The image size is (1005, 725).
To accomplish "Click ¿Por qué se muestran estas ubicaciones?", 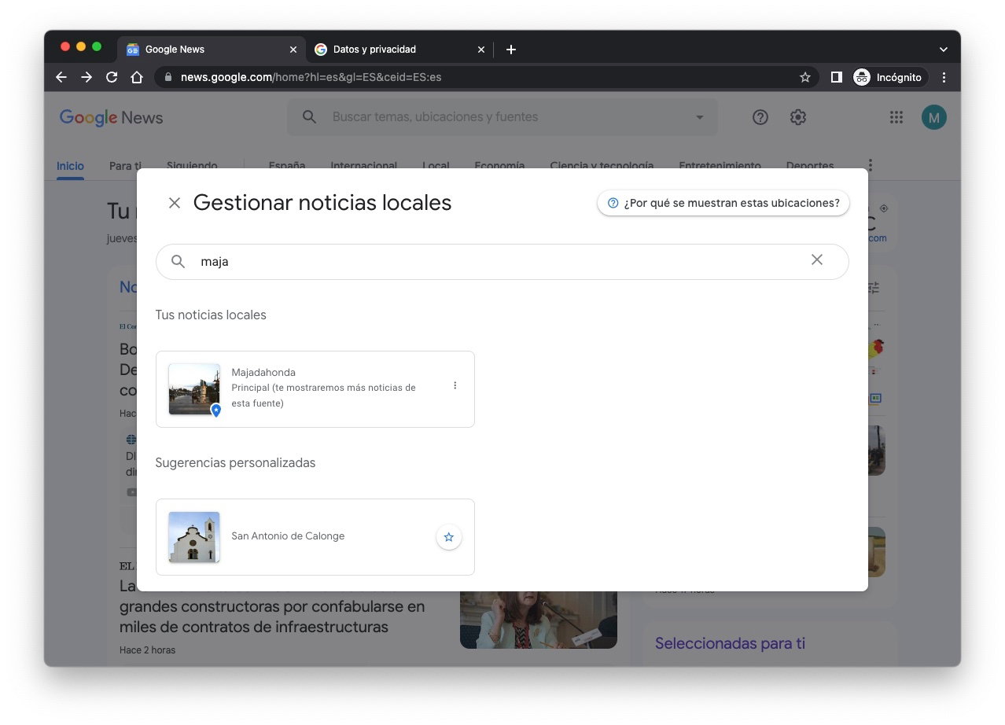I will point(722,202).
